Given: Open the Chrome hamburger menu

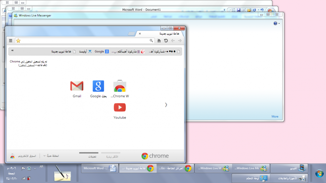Looking at the screenshot, I should pos(11,41).
